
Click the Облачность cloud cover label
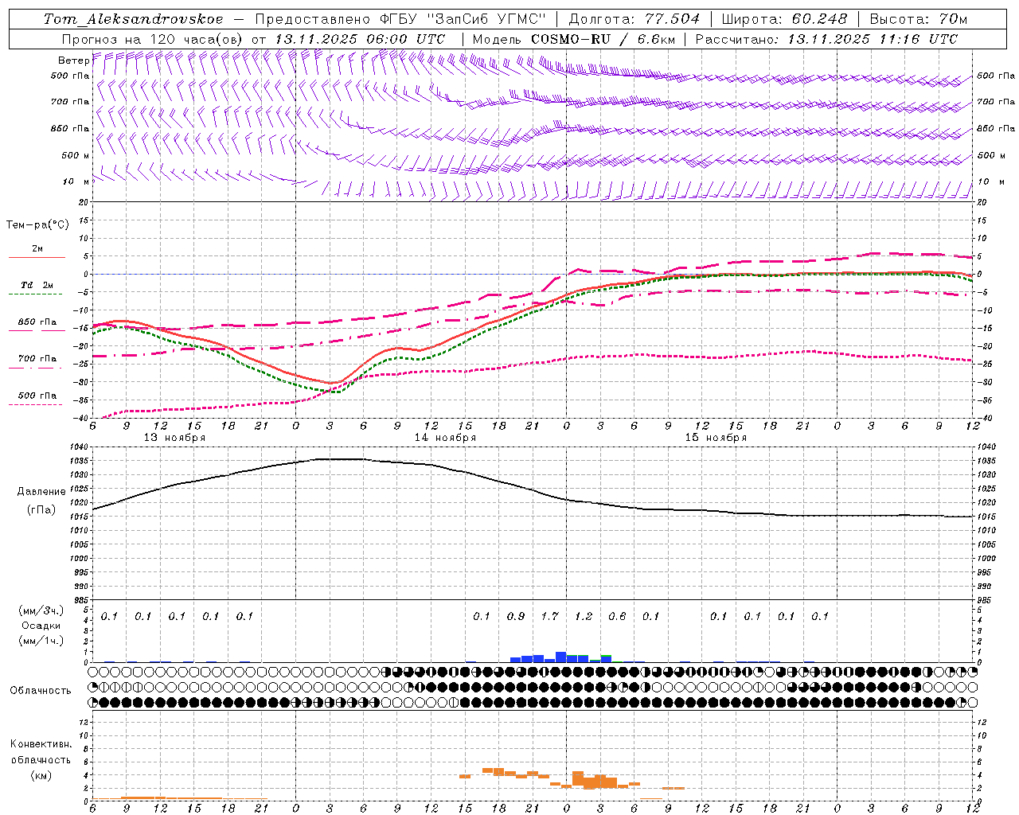tap(41, 691)
